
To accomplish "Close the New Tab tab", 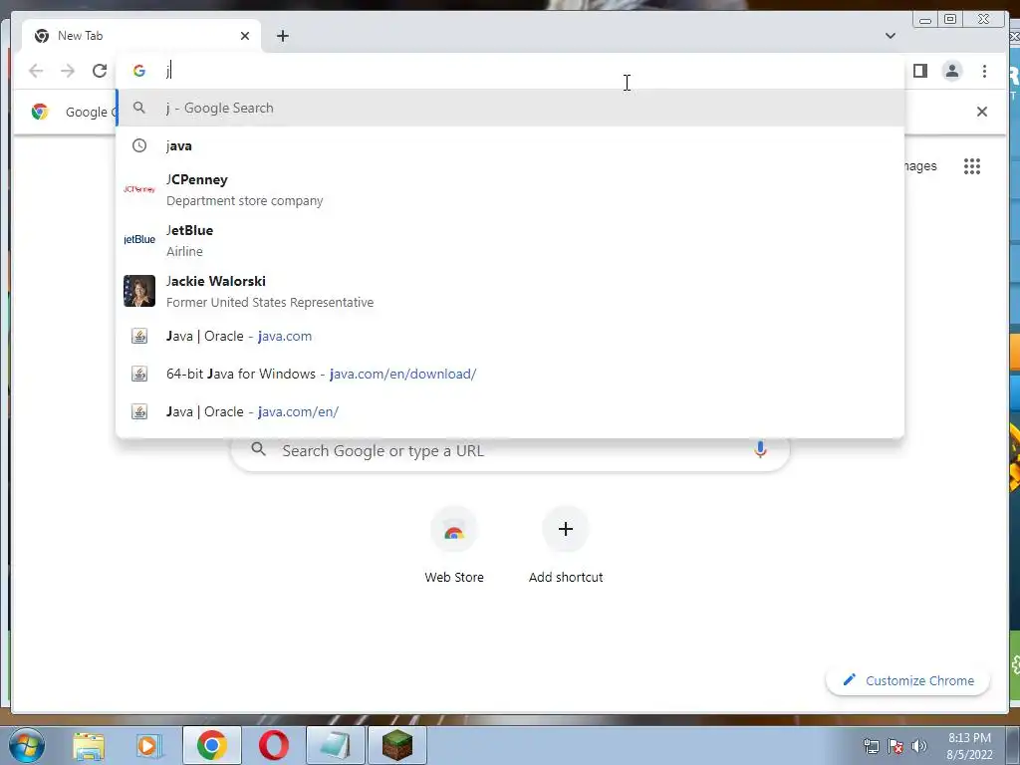I will [x=245, y=36].
